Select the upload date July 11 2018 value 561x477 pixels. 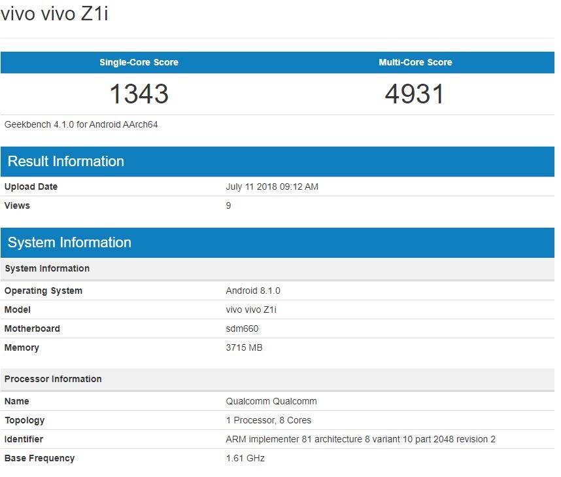(272, 186)
